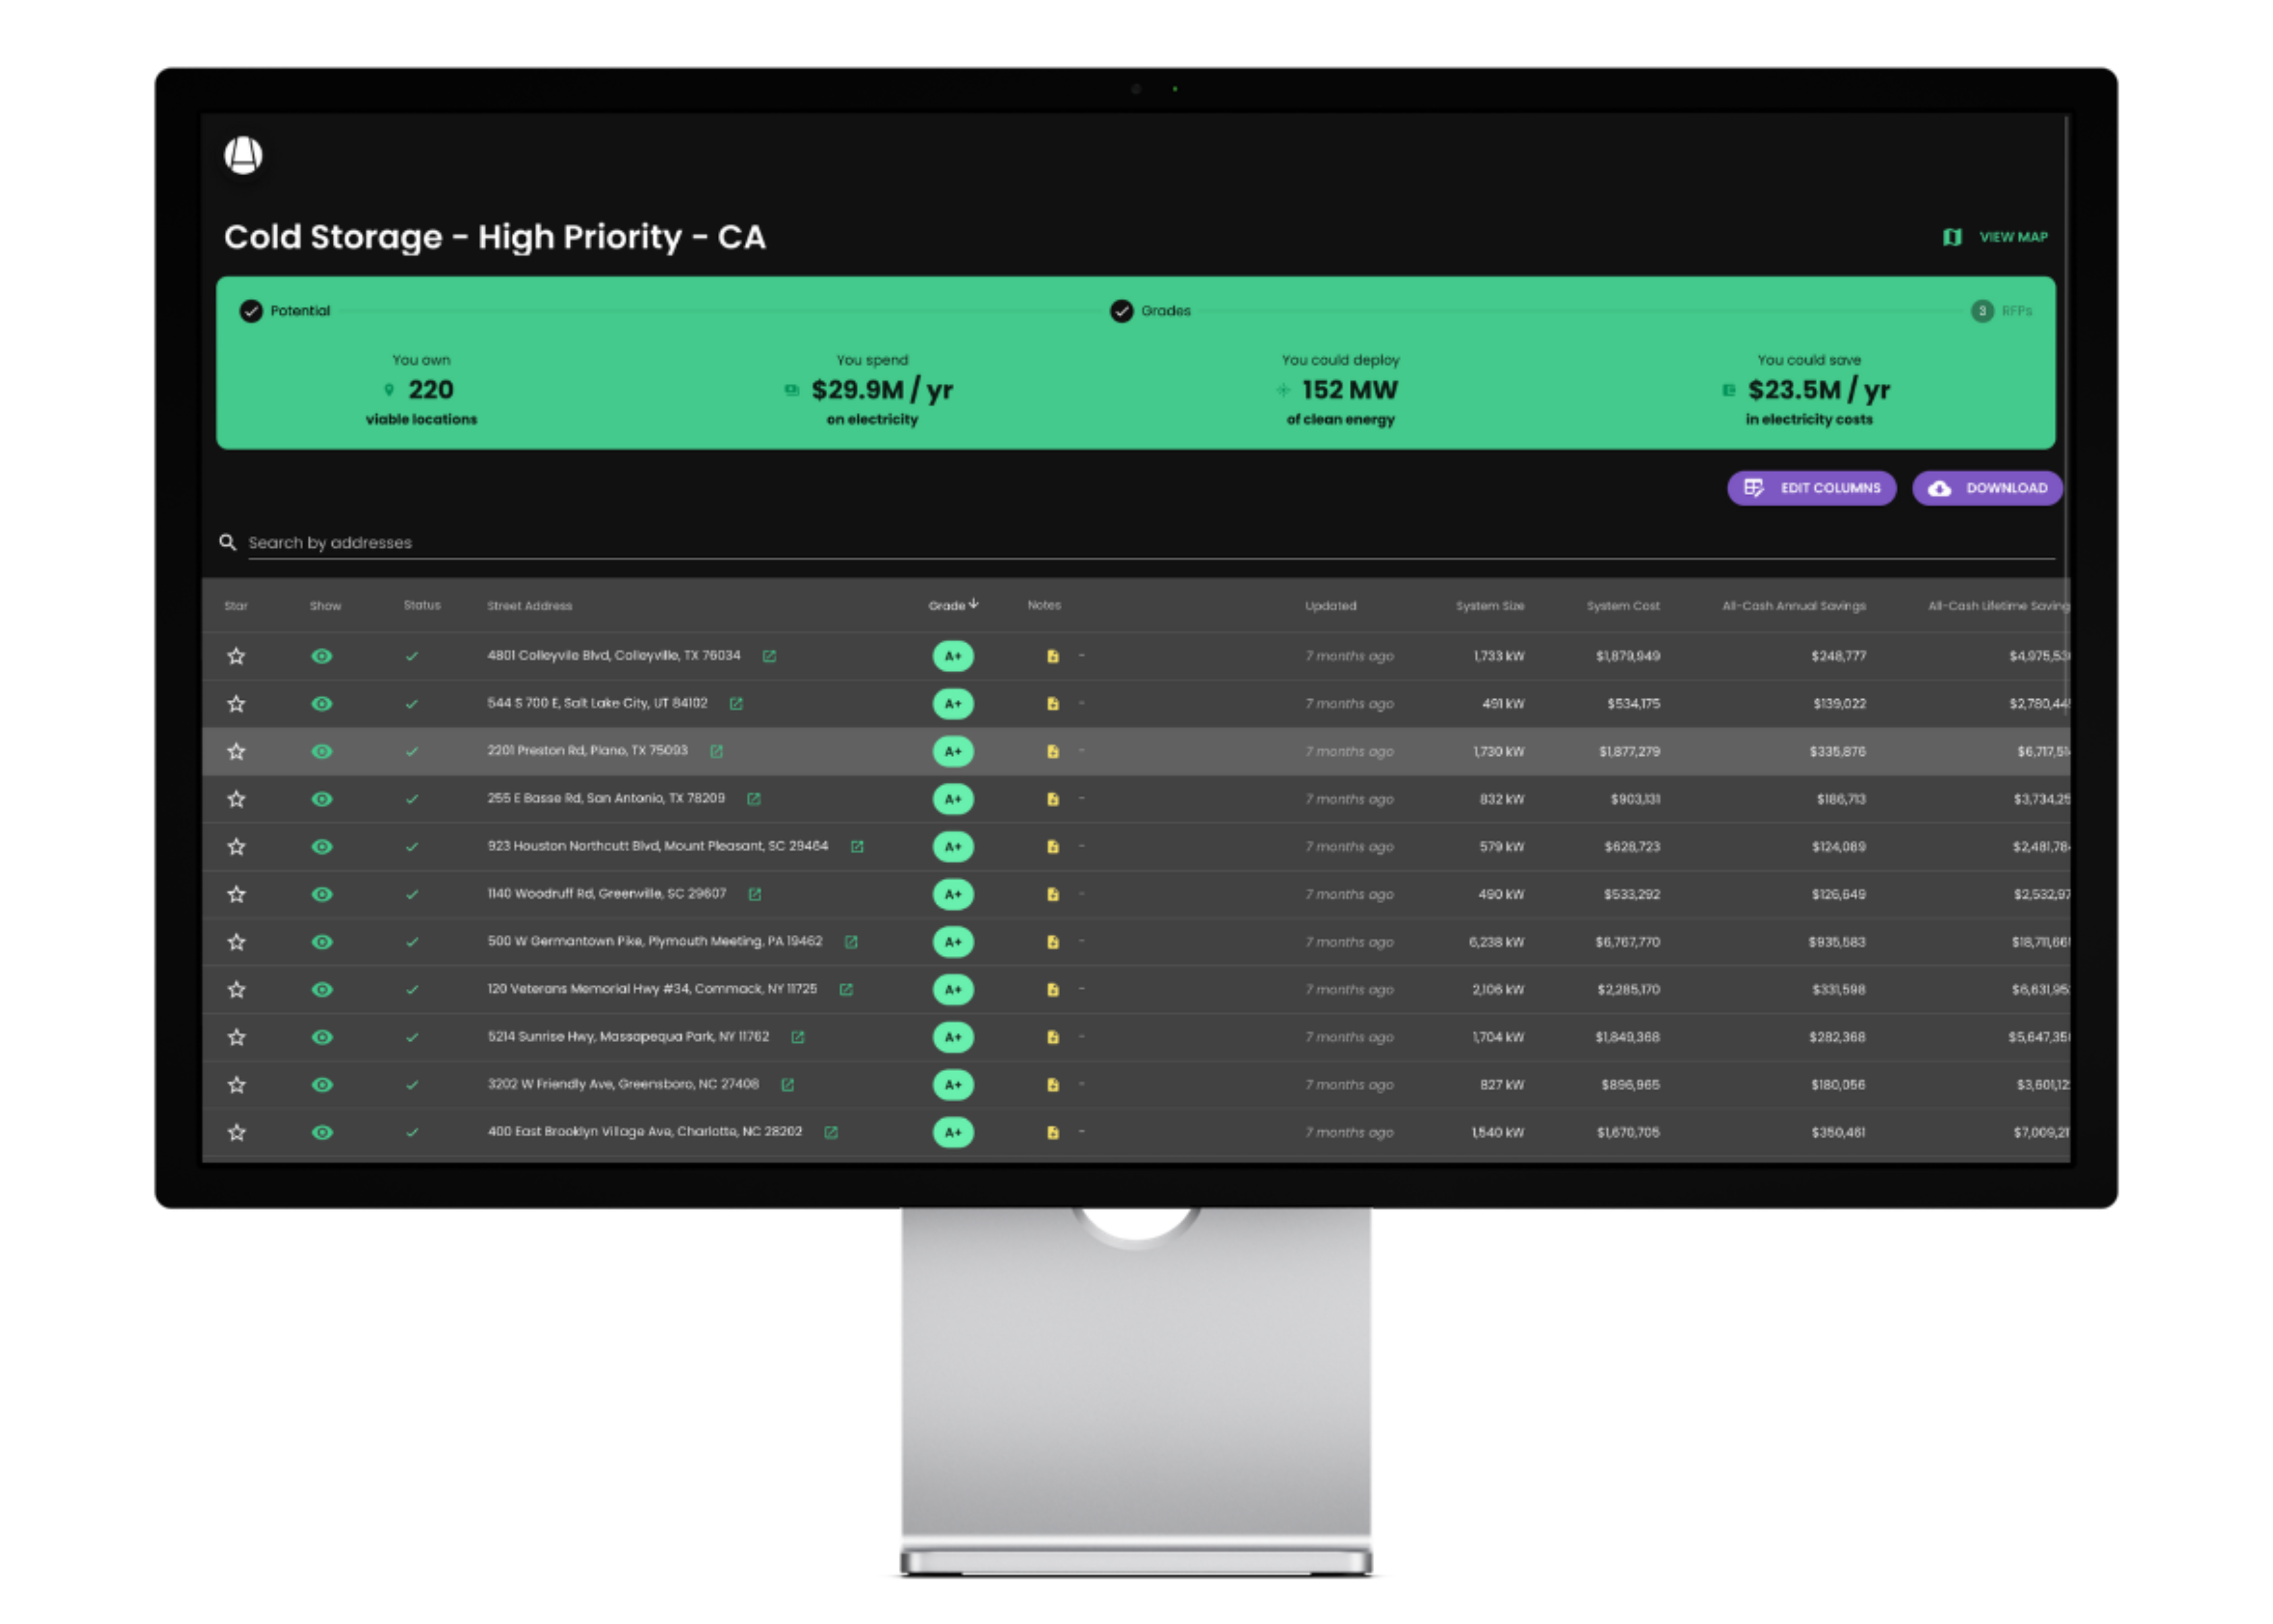Toggle visibility of 544 S 700 E row
Image resolution: width=2273 pixels, height=1624 pixels.
point(322,704)
